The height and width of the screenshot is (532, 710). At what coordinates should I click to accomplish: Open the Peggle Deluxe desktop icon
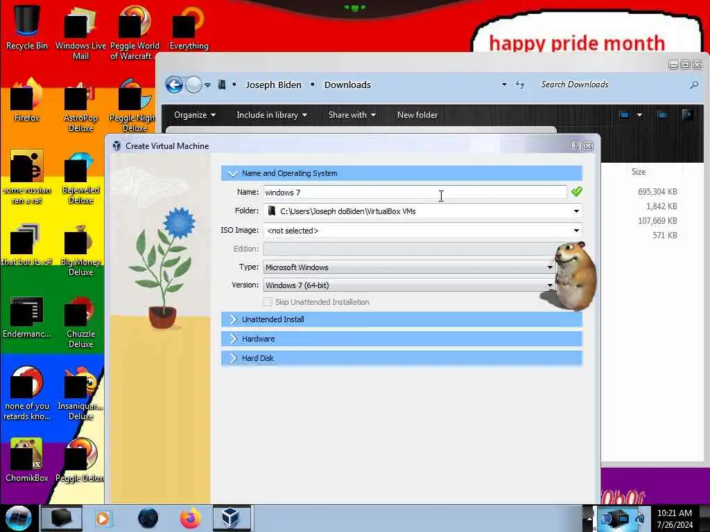coord(80,461)
